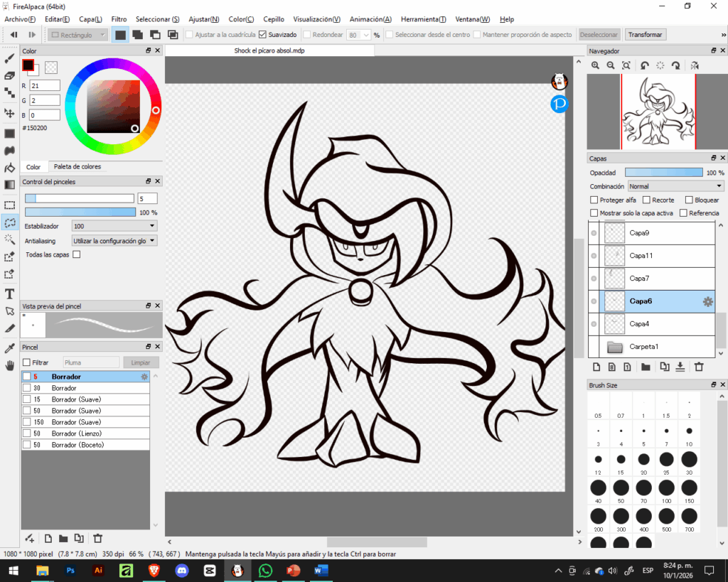This screenshot has width=728, height=582.
Task: Select the Magic wand selection tool
Action: [9, 239]
